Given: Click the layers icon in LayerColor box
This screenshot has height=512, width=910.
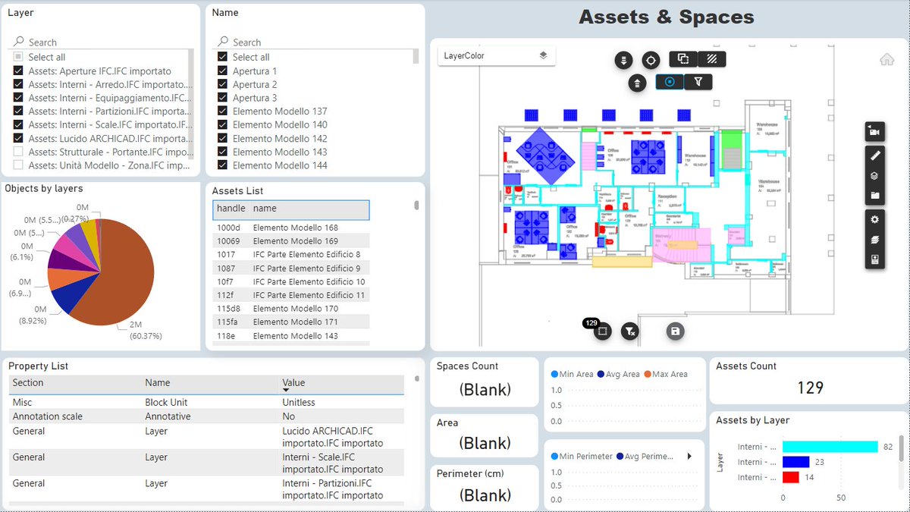Looking at the screenshot, I should point(543,55).
